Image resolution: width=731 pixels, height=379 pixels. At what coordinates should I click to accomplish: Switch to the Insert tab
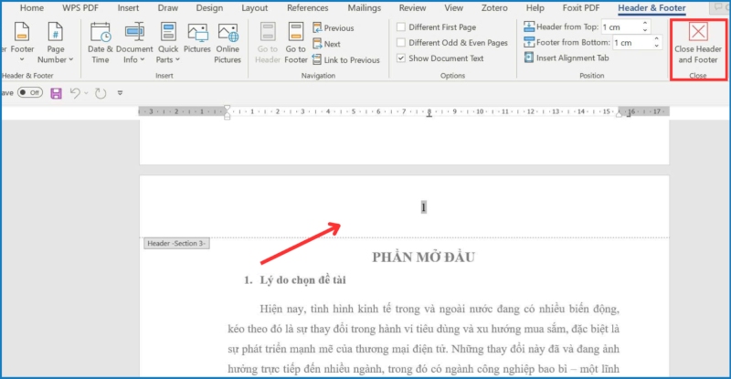128,8
